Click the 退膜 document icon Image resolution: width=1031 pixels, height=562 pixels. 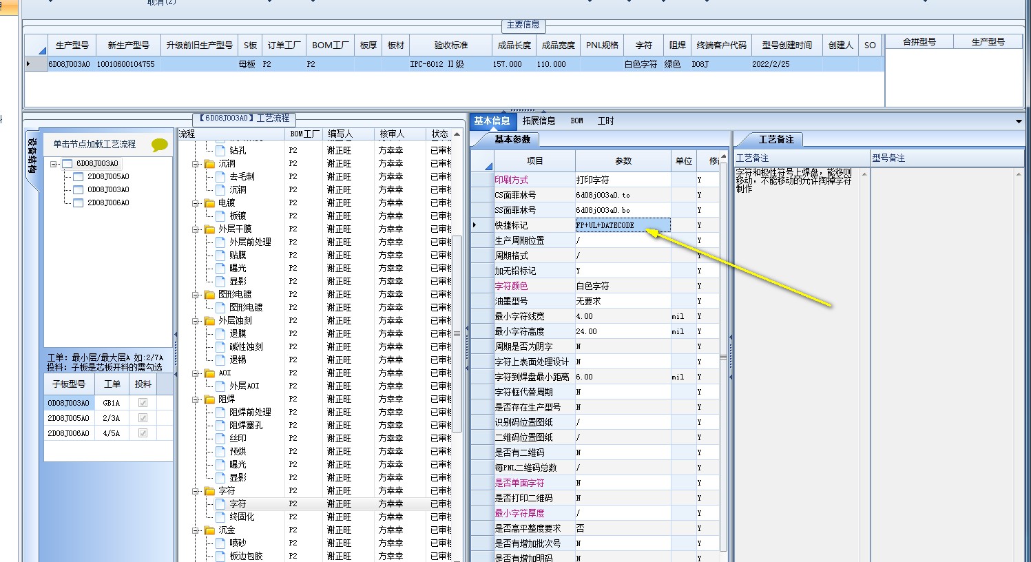coord(220,334)
